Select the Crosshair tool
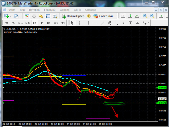 tap(79, 23)
